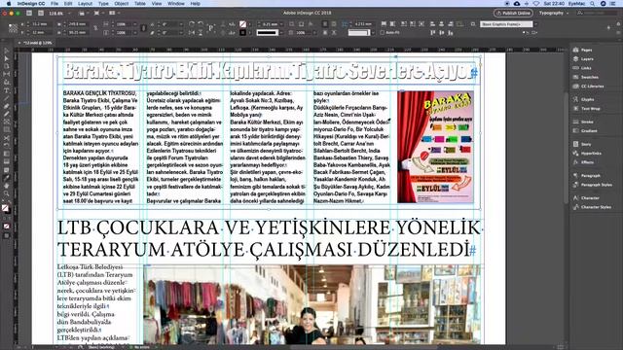Flip horizontal icon in control bar
This screenshot has width=623, height=350.
[x=192, y=32]
